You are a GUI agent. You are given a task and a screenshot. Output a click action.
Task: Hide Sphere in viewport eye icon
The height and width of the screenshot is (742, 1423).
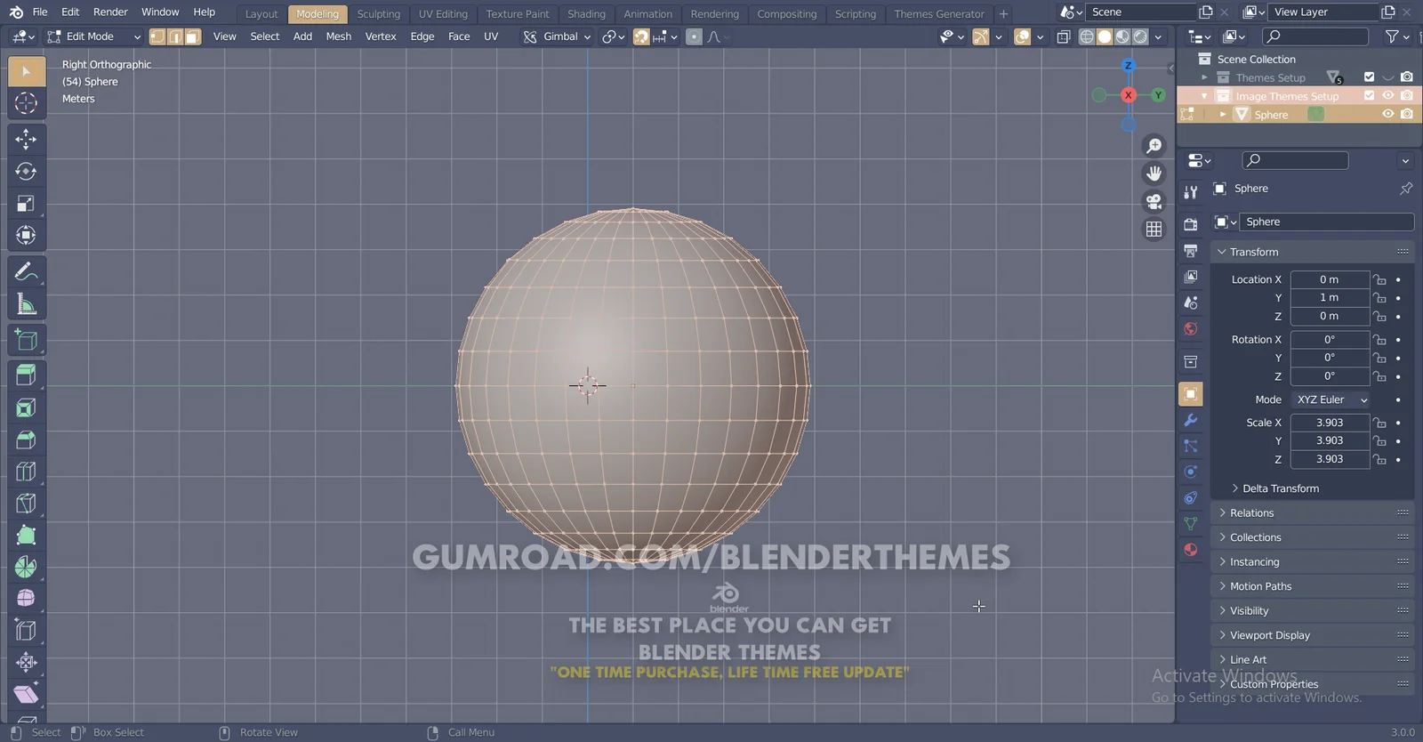(x=1387, y=114)
